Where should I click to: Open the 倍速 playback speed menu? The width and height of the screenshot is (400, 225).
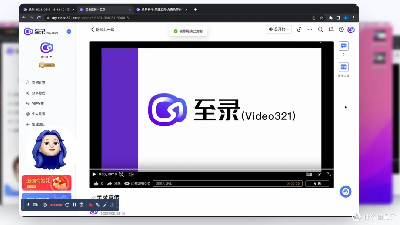click(x=309, y=175)
